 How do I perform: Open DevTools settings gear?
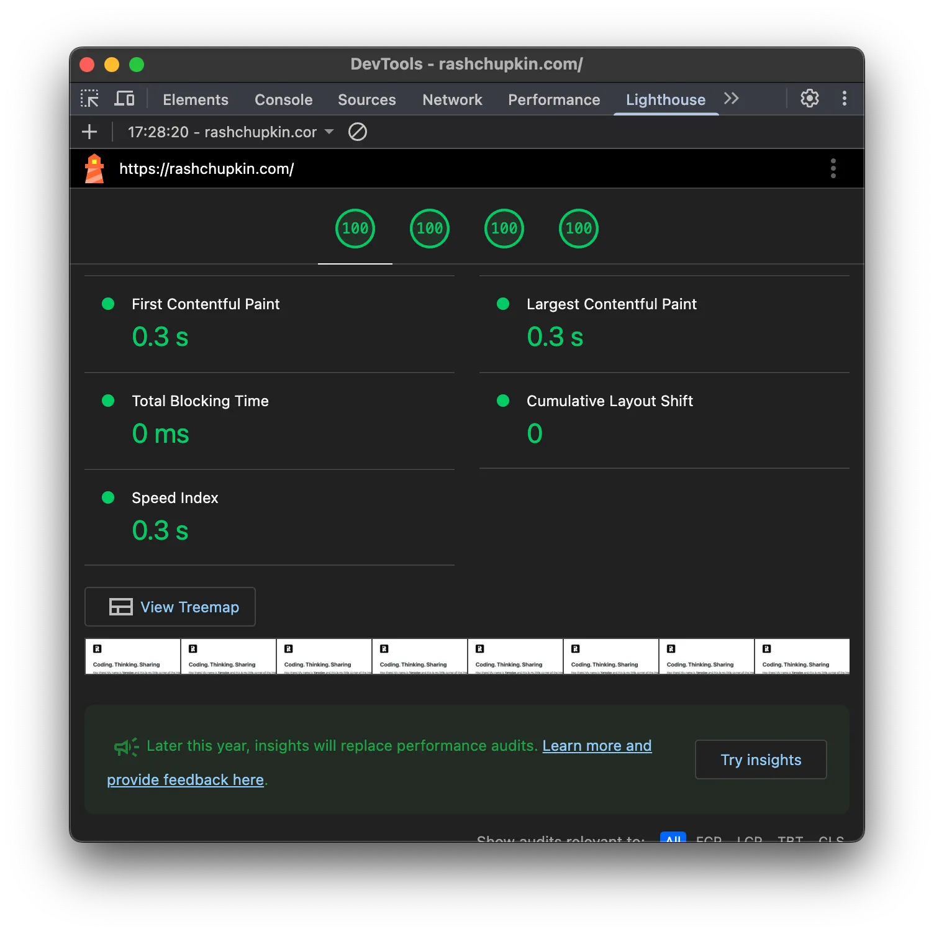[809, 98]
